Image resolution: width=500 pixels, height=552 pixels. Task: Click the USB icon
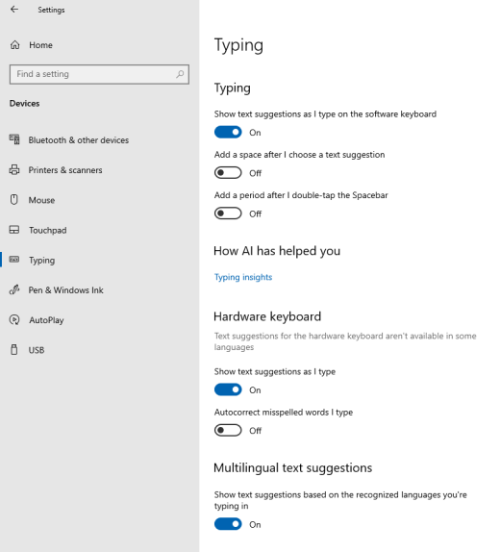pos(14,350)
